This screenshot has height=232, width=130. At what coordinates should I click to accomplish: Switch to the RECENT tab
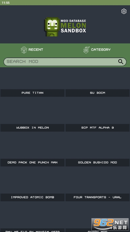pyautogui.click(x=32, y=50)
